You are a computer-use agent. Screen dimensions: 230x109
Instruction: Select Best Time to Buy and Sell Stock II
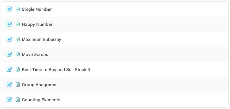click(x=56, y=70)
